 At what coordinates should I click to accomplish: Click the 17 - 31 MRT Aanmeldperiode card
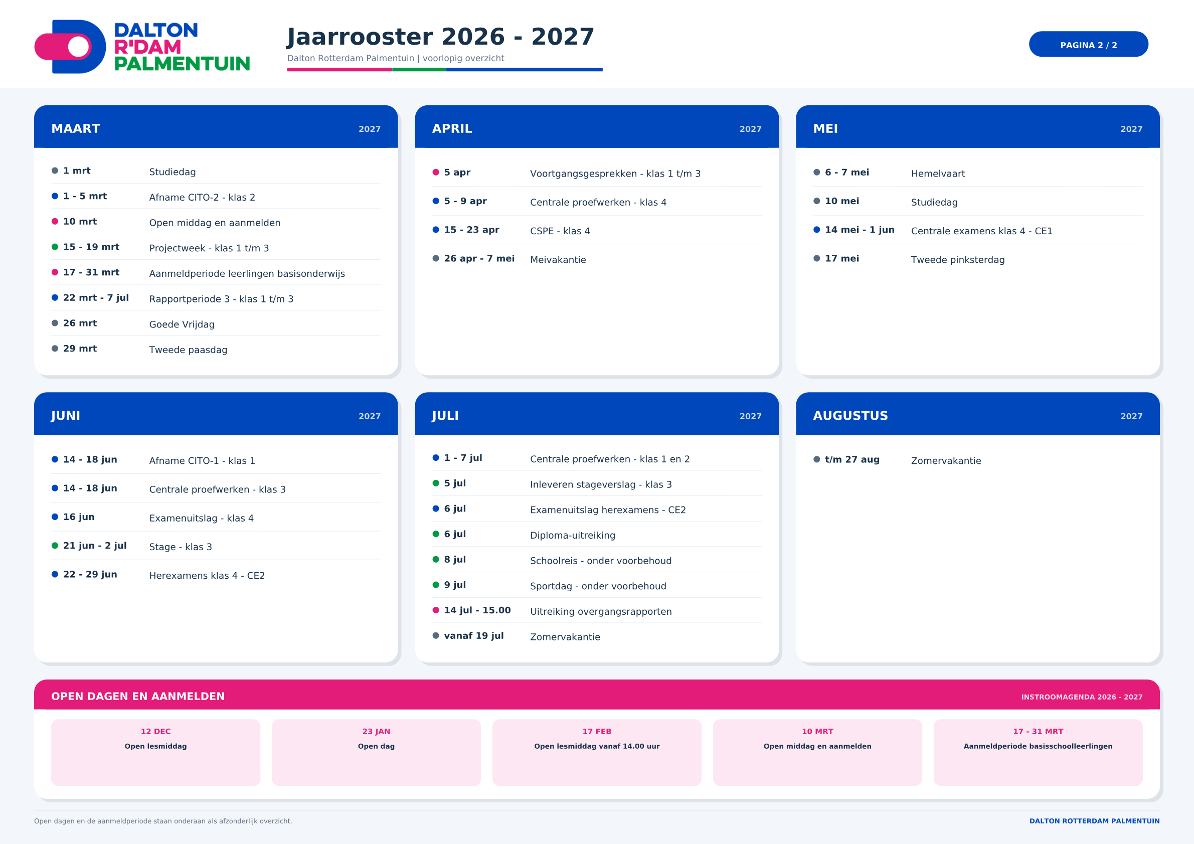coord(1038,752)
